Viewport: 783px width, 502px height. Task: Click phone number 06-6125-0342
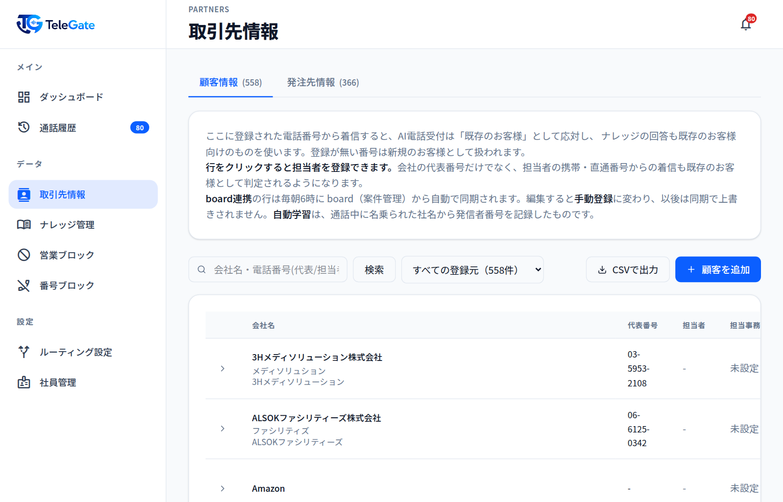coord(639,429)
